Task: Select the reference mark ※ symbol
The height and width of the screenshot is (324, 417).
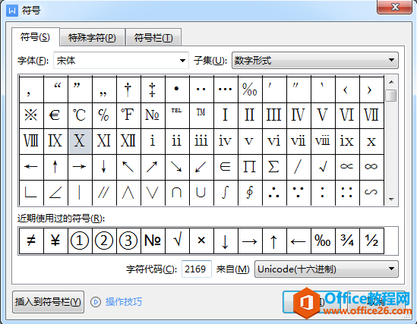Action: point(31,115)
